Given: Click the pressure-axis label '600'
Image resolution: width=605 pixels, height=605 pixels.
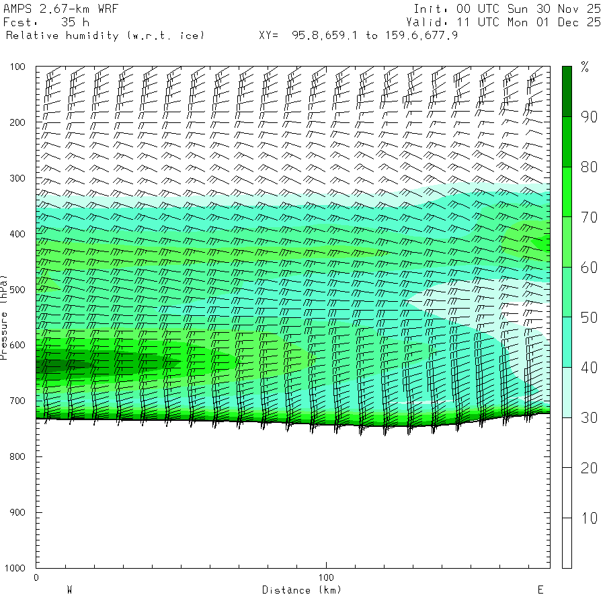Looking at the screenshot, I should point(17,345).
